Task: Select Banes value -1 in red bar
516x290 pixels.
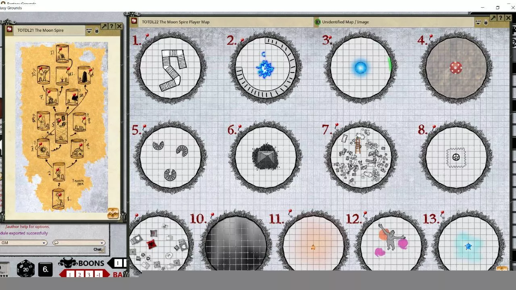Action: [x=99, y=275]
